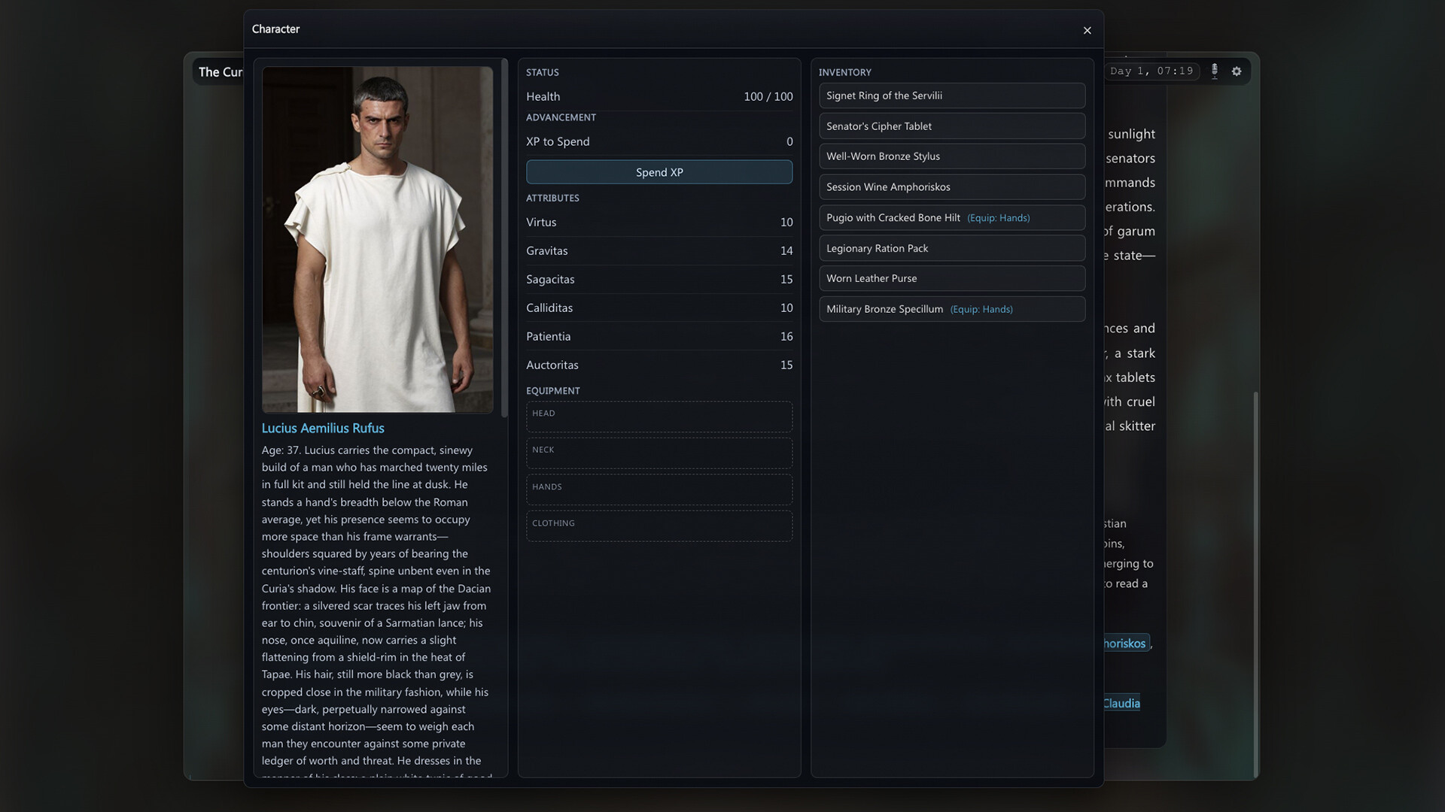Open the settings gear icon
The image size is (1445, 812).
pyautogui.click(x=1237, y=71)
